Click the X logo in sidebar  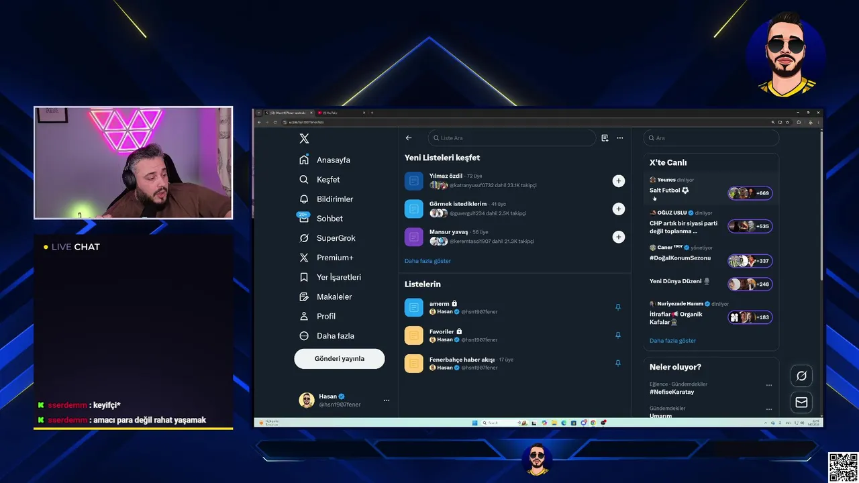click(x=304, y=138)
